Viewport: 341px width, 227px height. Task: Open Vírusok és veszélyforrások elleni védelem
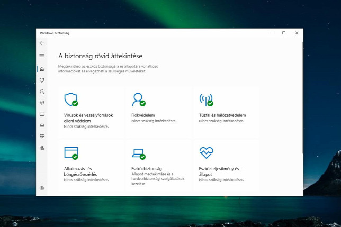88,118
